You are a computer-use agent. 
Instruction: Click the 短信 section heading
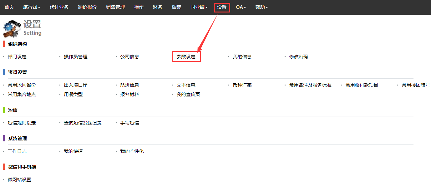pyautogui.click(x=13, y=110)
